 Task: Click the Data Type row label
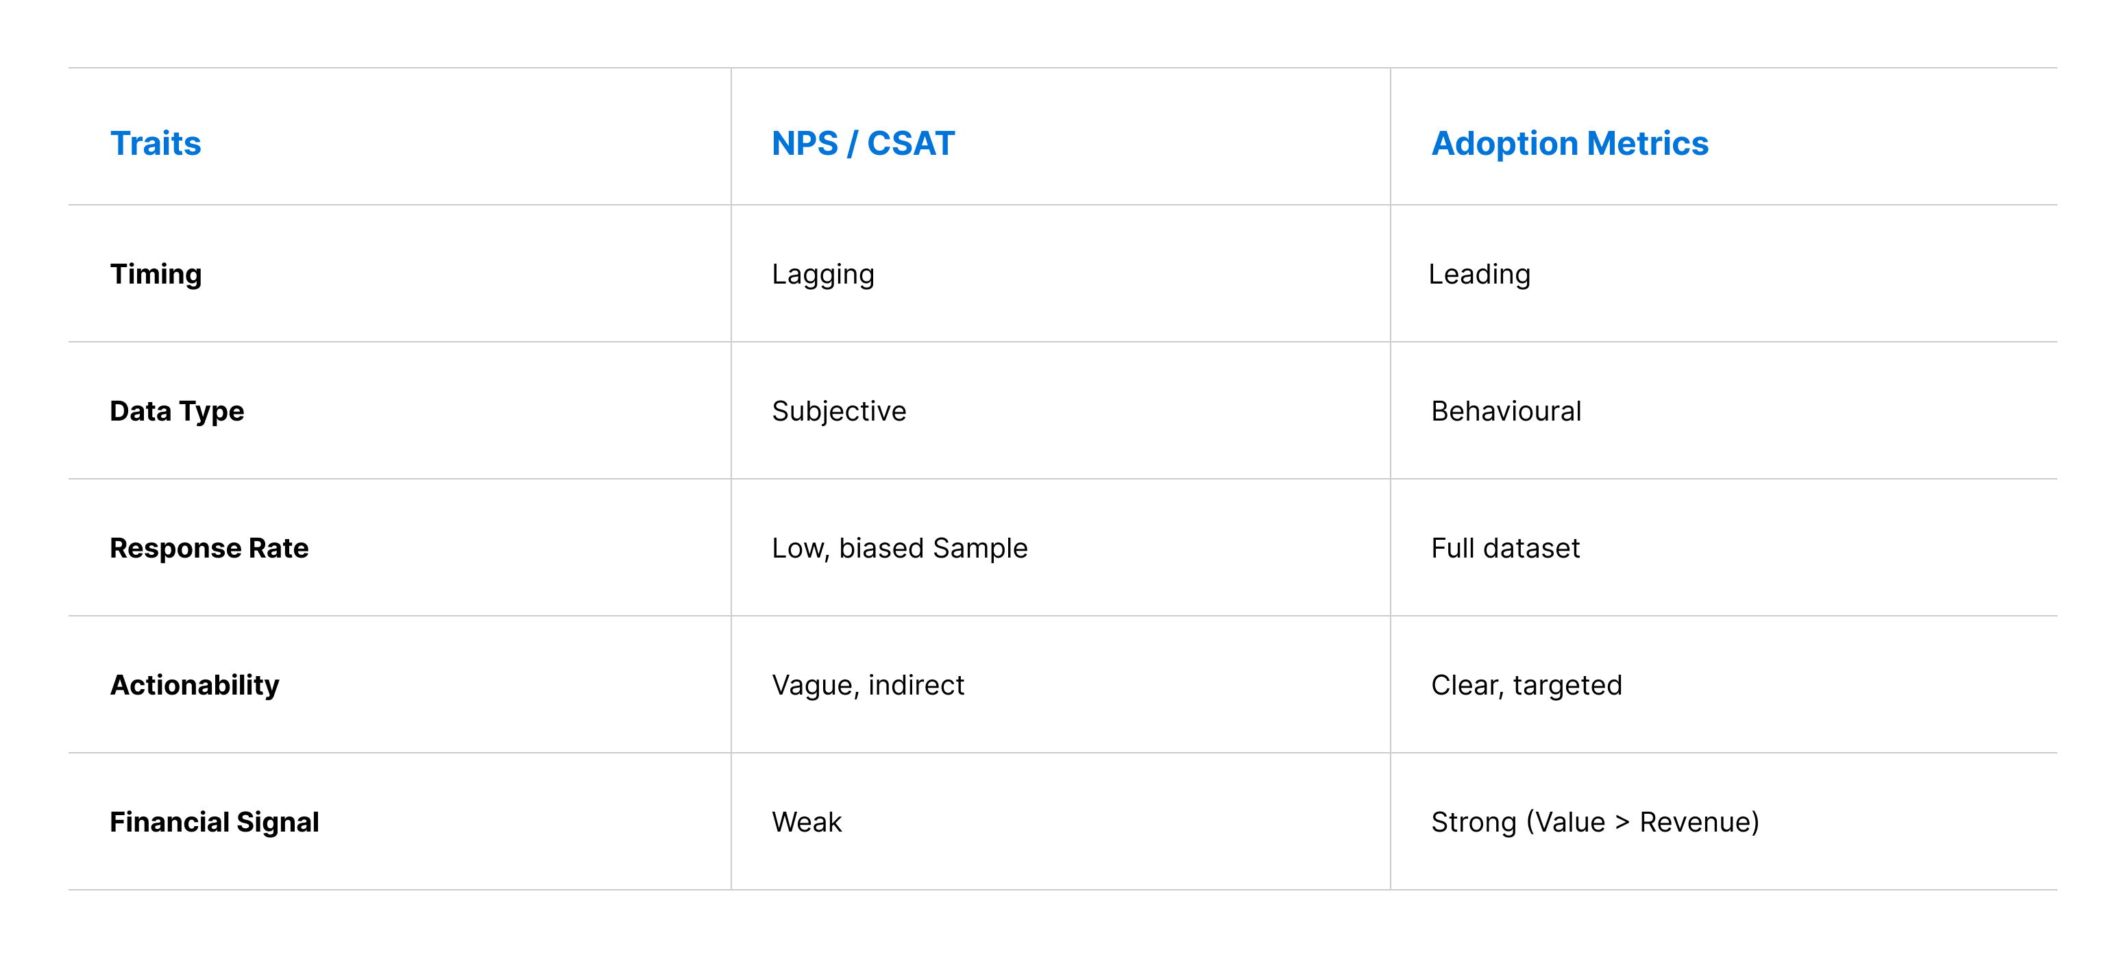[x=177, y=412]
